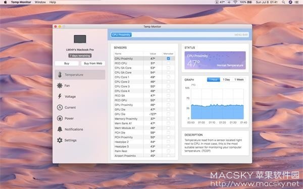The height and width of the screenshot is (189, 303).
Task: Select the Temperature thermometer icon
Action: pyautogui.click(x=60, y=75)
